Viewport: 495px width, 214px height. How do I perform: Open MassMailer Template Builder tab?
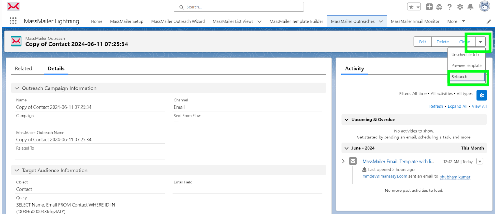[x=296, y=21]
